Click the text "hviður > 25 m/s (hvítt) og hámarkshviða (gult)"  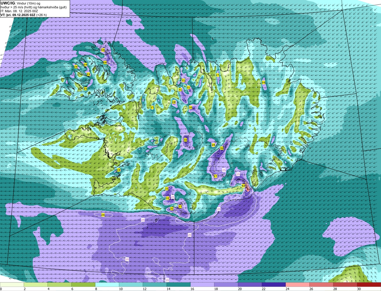34,7
